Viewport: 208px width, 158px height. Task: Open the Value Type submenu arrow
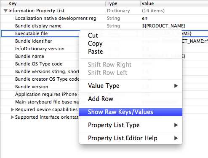[176, 86]
